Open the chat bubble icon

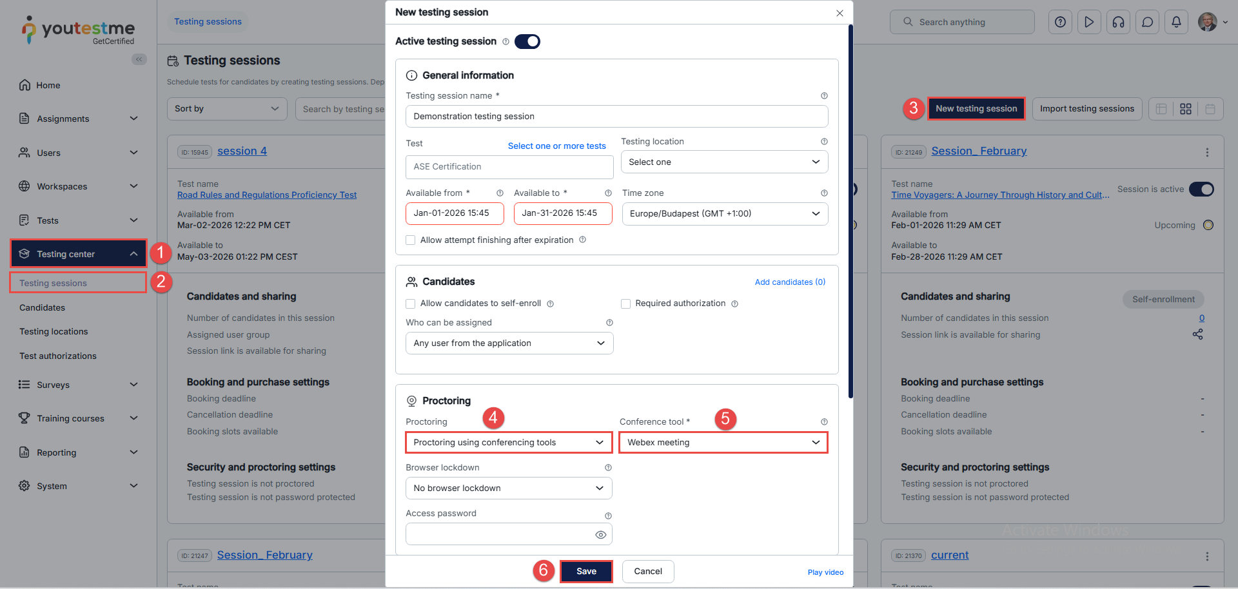1147,22
